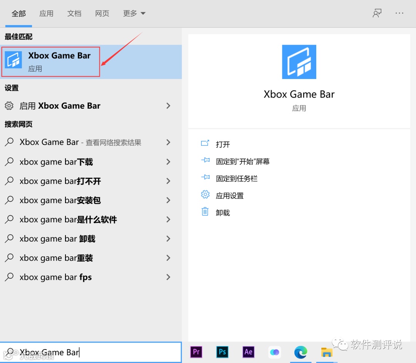
Task: Click search icon of xbox game bar下载
Action: (x=9, y=161)
